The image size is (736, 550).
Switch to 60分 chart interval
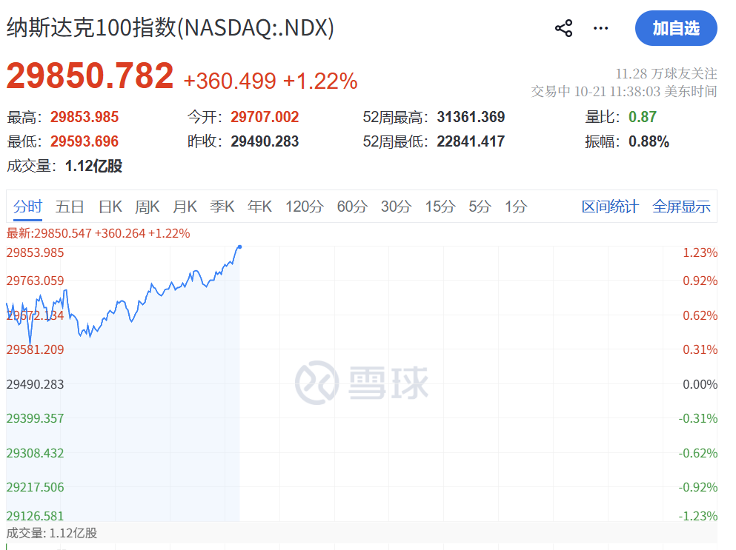(352, 207)
